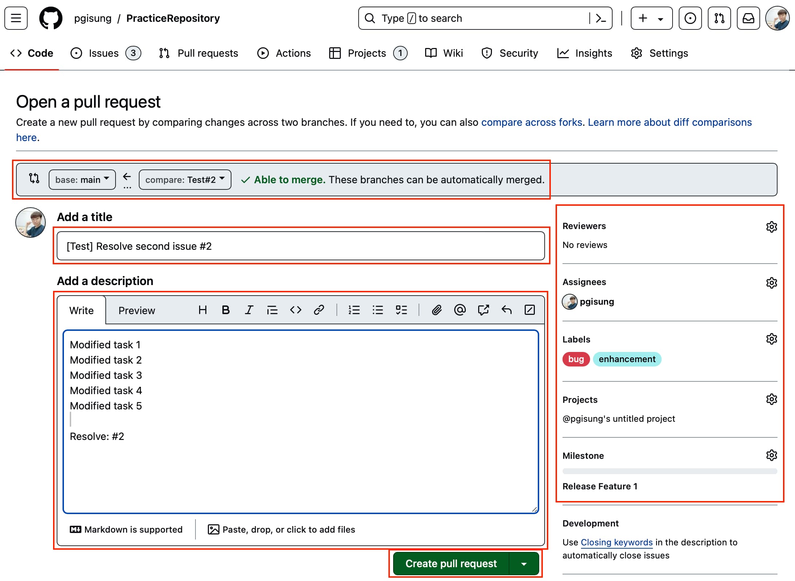Open the Closing keywords link
Image resolution: width=795 pixels, height=581 pixels.
tap(617, 542)
